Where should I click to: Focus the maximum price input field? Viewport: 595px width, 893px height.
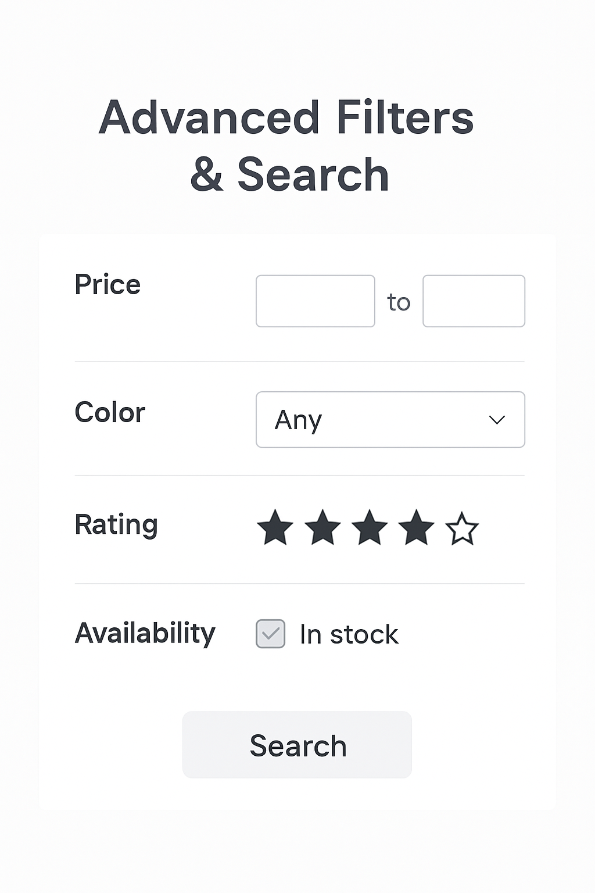[x=474, y=301]
